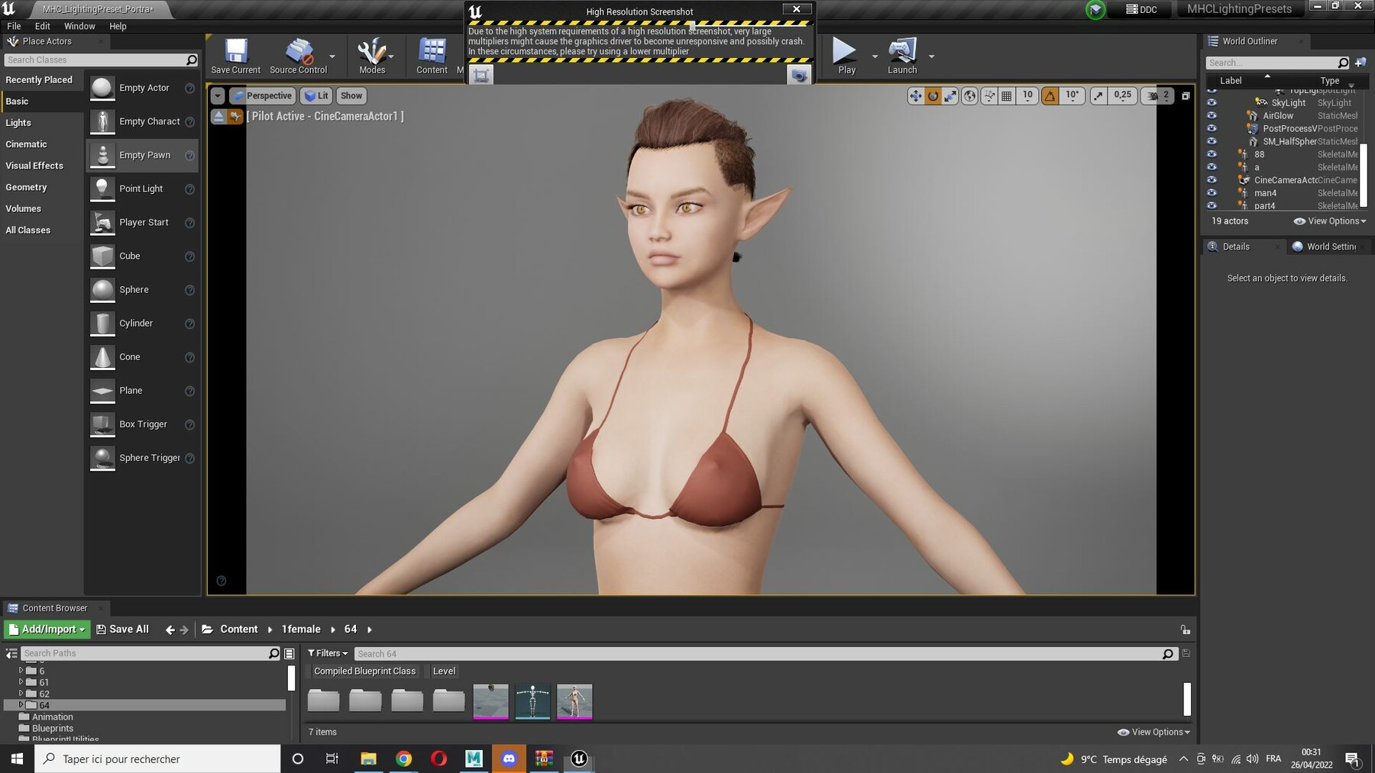Viewport: 1375px width, 773px height.
Task: Open rotation snap value 10° dropdown
Action: click(x=1072, y=96)
